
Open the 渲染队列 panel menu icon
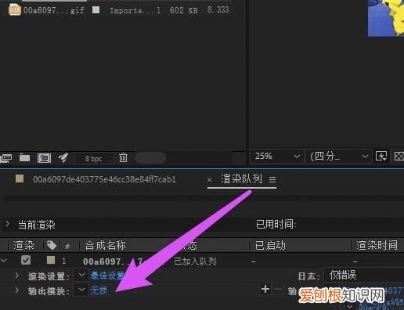click(x=272, y=180)
